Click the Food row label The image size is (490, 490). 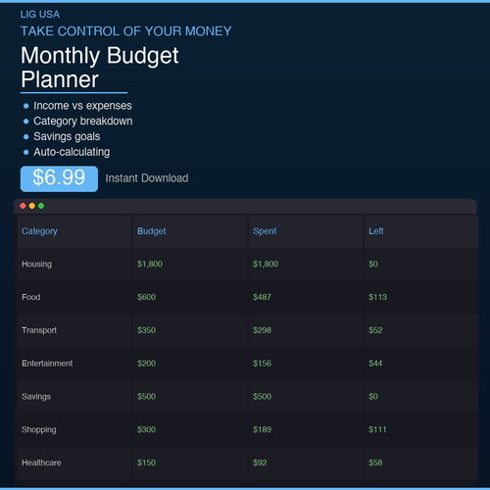(x=31, y=297)
